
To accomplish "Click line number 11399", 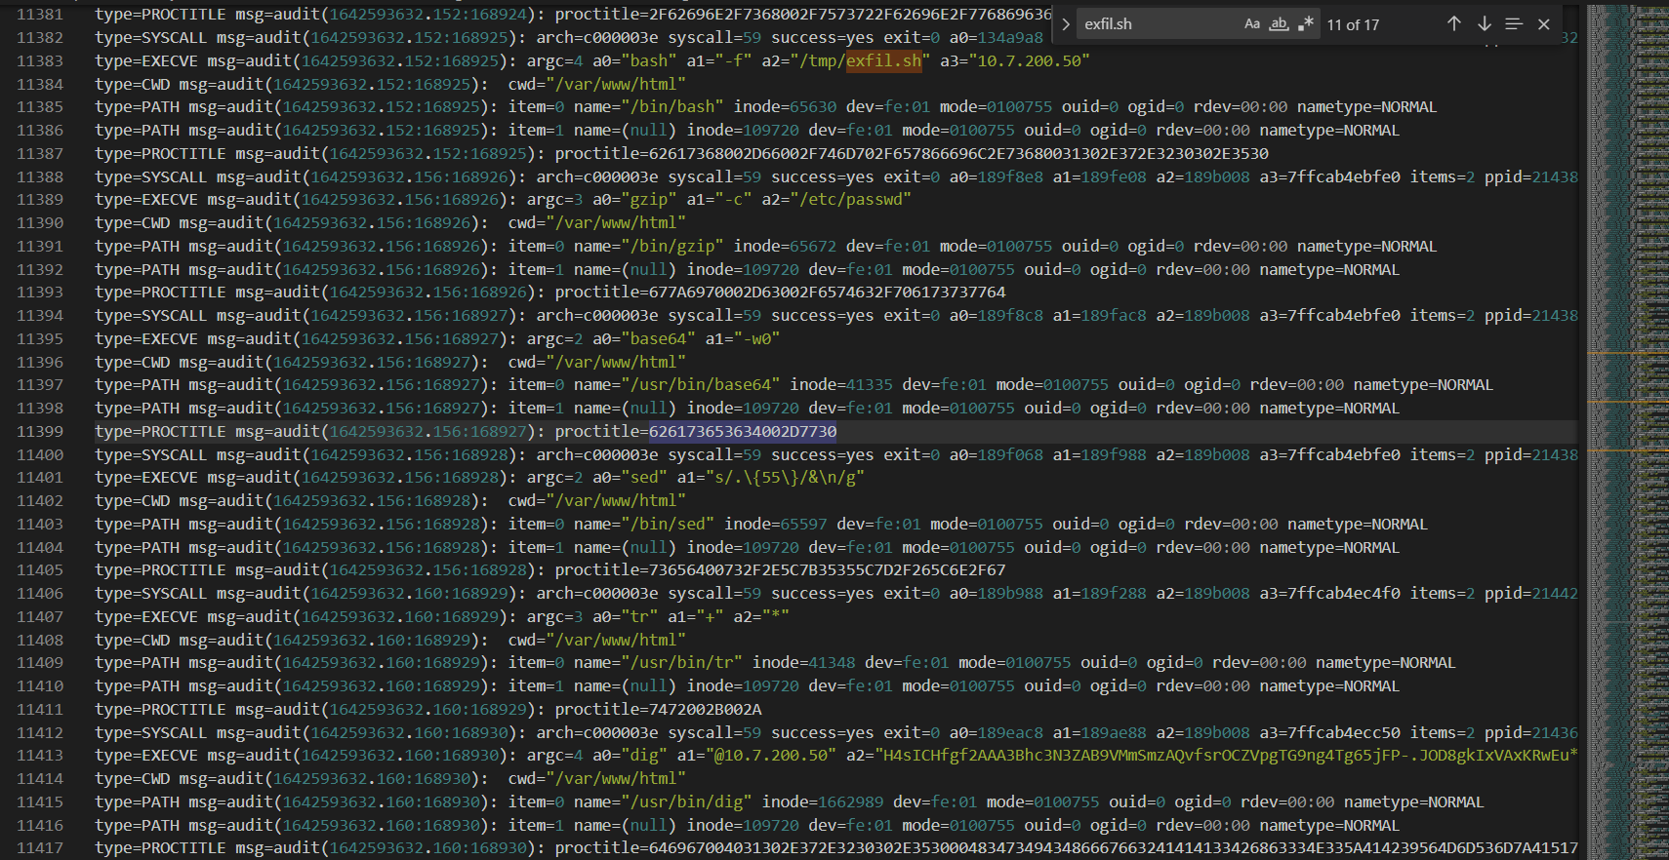I will (x=40, y=431).
